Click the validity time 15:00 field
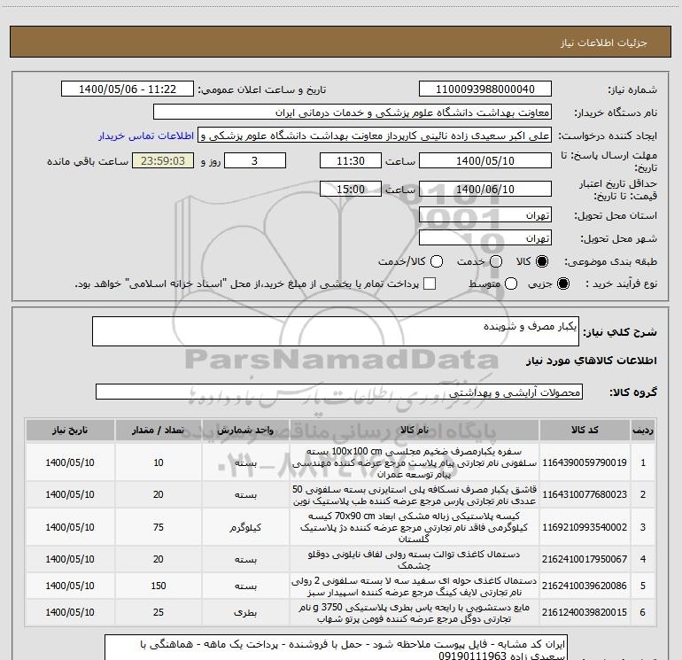Image resolution: width=682 pixels, height=660 pixels. (x=351, y=189)
